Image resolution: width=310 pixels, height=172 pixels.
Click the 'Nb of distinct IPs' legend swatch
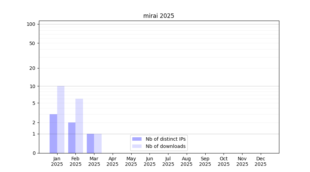tap(137, 139)
